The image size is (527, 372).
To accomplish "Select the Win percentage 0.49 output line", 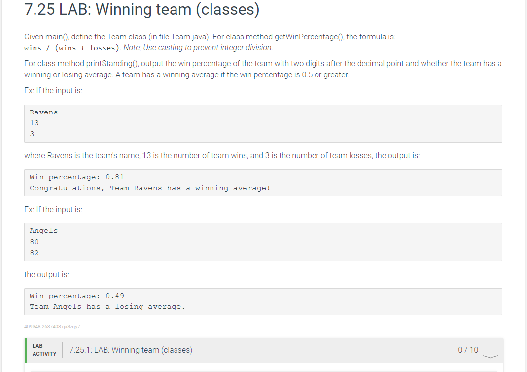I will tap(76, 296).
